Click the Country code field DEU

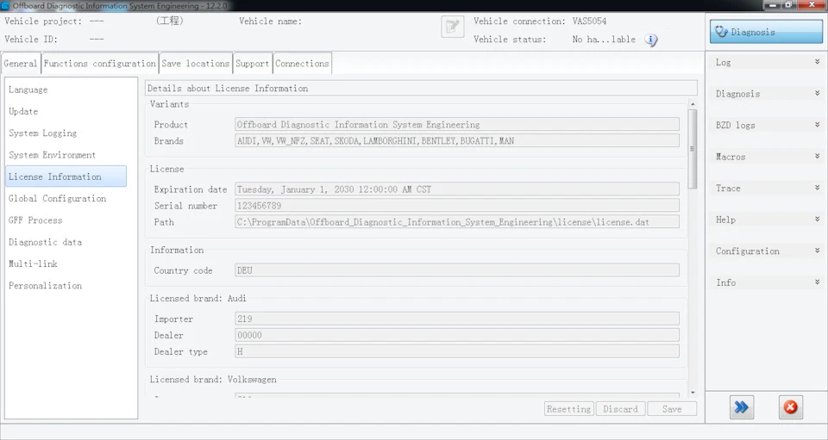pos(457,270)
